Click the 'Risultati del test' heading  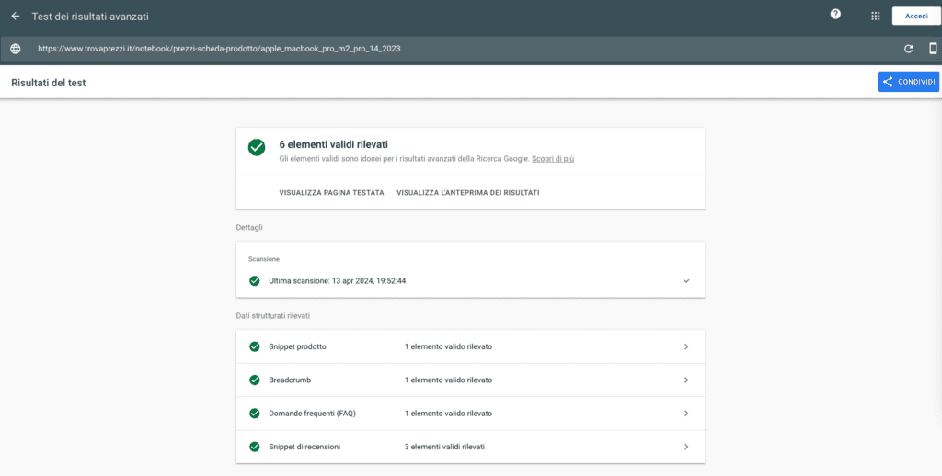coord(49,83)
